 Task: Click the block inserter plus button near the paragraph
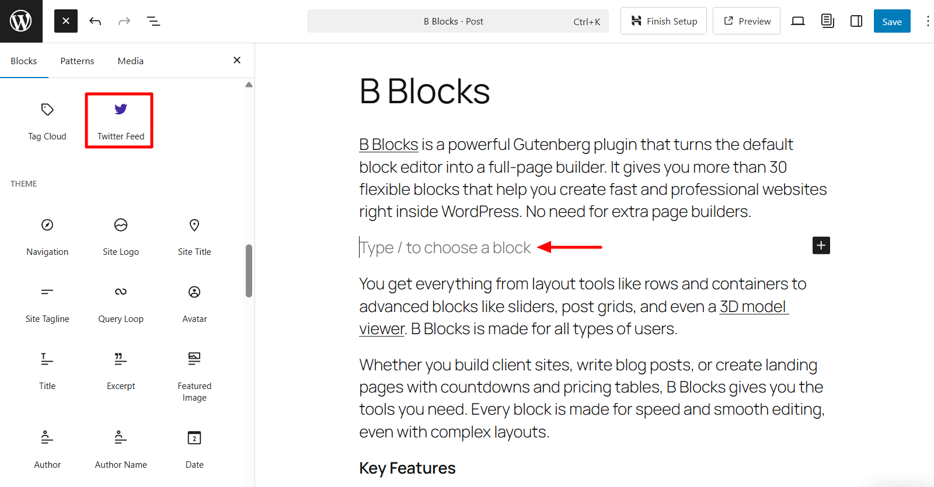(821, 246)
